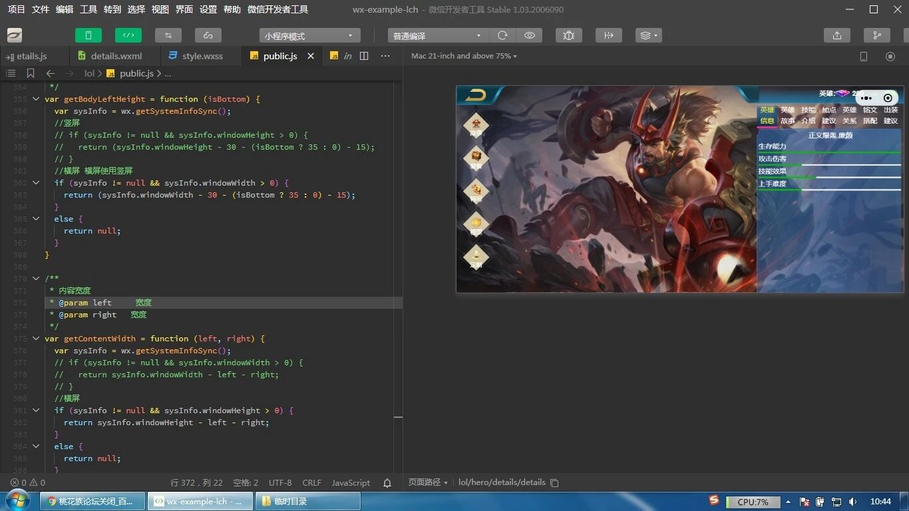Click the 生存能力 progress bar

tap(830, 152)
